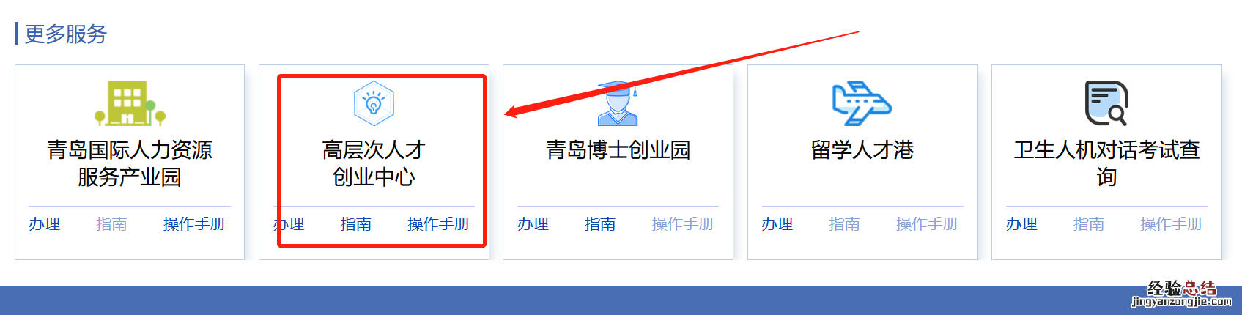Image resolution: width=1242 pixels, height=315 pixels.
Task: Open 操作手册 under 青岛国际人力资源服务产业园
Action: tap(194, 224)
